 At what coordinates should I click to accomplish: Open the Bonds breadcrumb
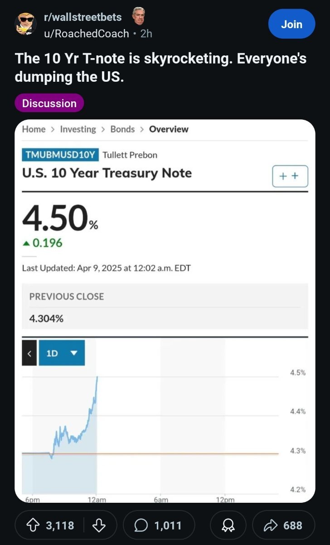point(122,129)
